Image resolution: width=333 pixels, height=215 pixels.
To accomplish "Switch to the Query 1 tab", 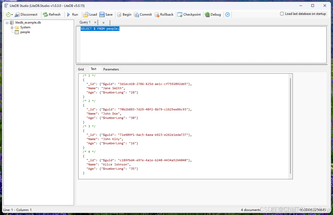I will point(85,22).
